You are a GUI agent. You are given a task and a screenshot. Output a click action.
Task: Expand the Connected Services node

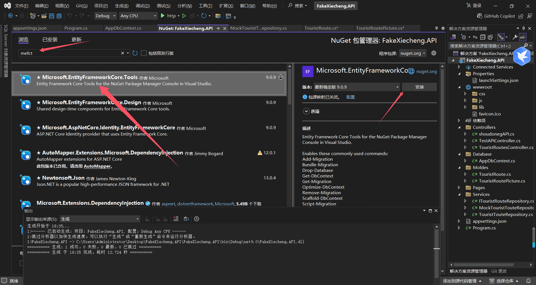[x=459, y=67]
